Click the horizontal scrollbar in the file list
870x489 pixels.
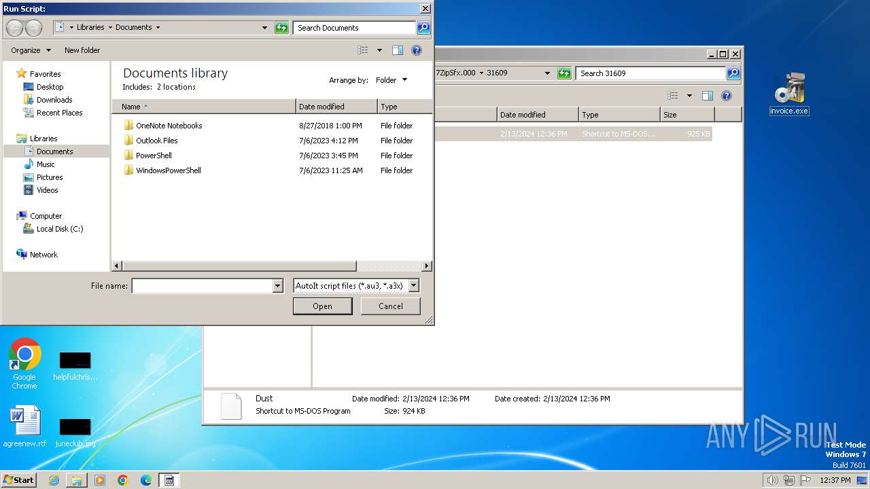click(x=239, y=266)
